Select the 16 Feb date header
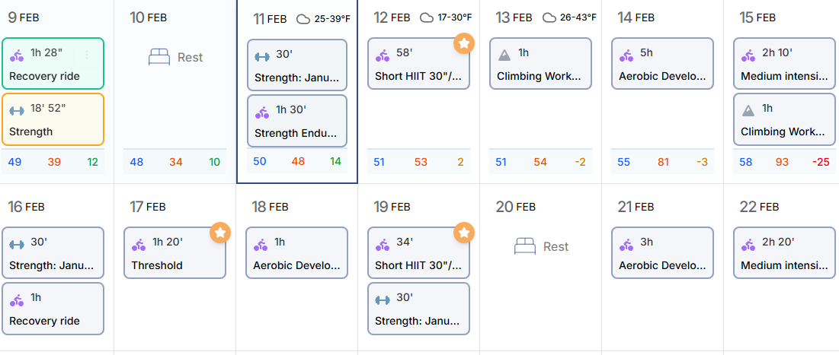Viewport: 839px width, 355px height. (x=26, y=207)
